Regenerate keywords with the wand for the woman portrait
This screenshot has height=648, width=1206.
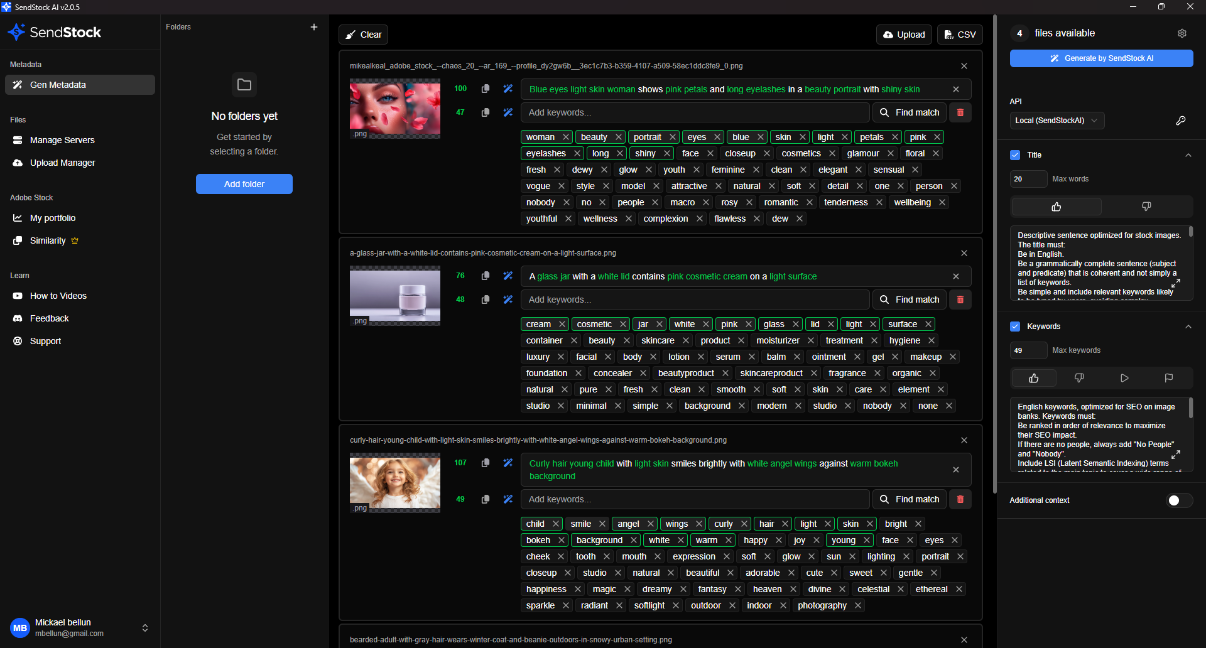tap(508, 112)
